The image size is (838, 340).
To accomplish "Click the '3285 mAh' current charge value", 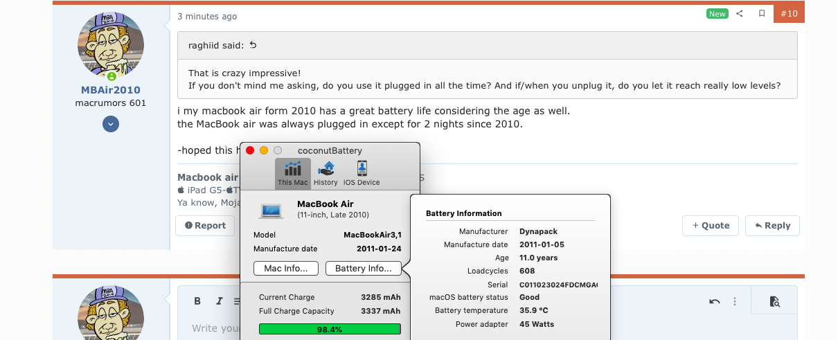I will point(380,297).
